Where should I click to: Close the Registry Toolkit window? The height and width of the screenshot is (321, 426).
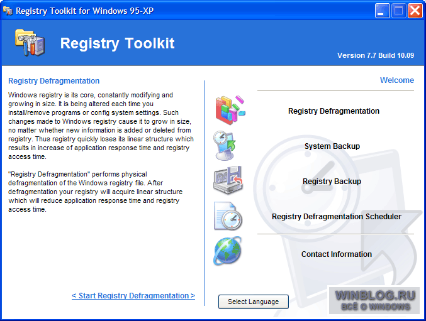415,11
